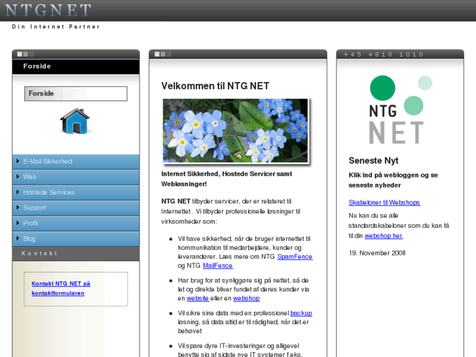Select Hostede Services in sidebar

point(76,193)
